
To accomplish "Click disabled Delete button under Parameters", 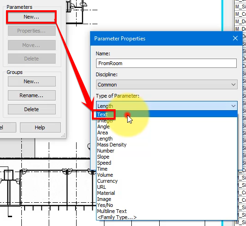I will (32, 59).
